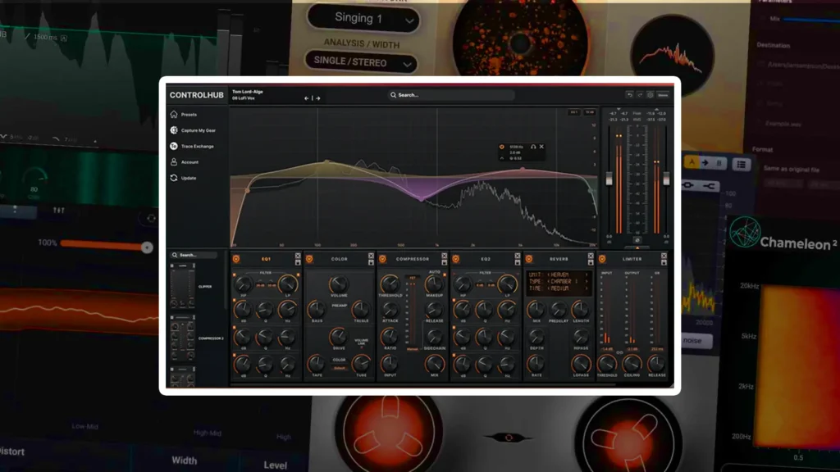Toggle COMPRESSOR module power button
The width and height of the screenshot is (840, 472).
tap(382, 259)
